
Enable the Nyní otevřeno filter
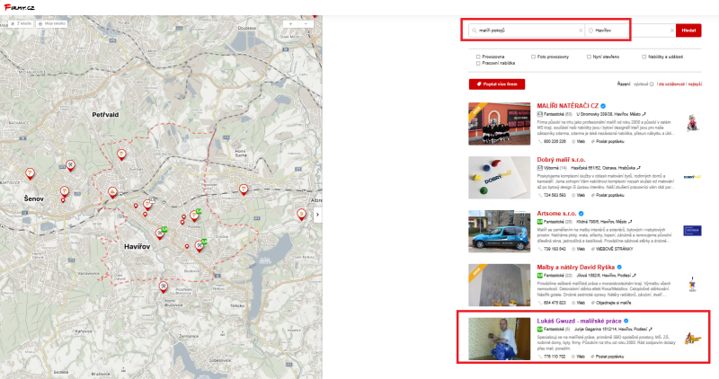point(589,57)
